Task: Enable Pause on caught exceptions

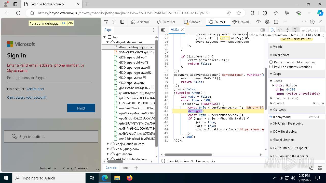Action: point(271,67)
